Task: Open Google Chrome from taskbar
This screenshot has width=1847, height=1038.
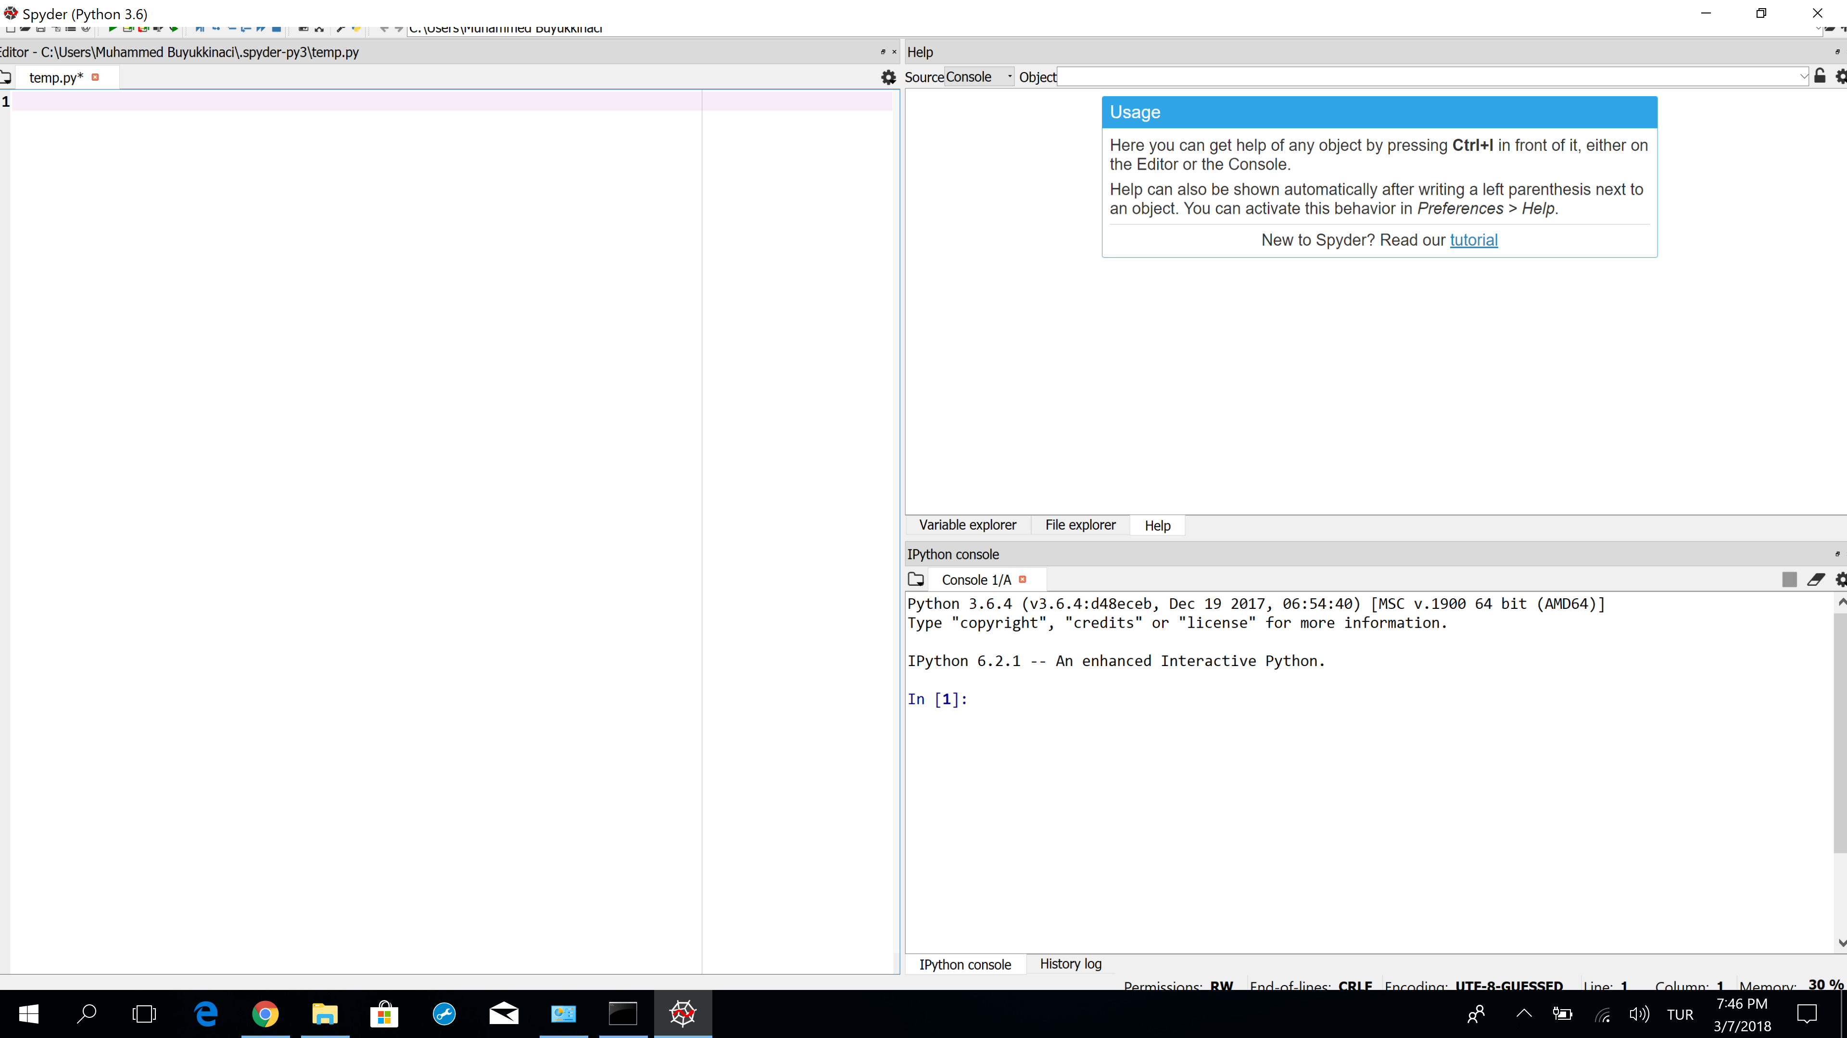Action: (266, 1014)
